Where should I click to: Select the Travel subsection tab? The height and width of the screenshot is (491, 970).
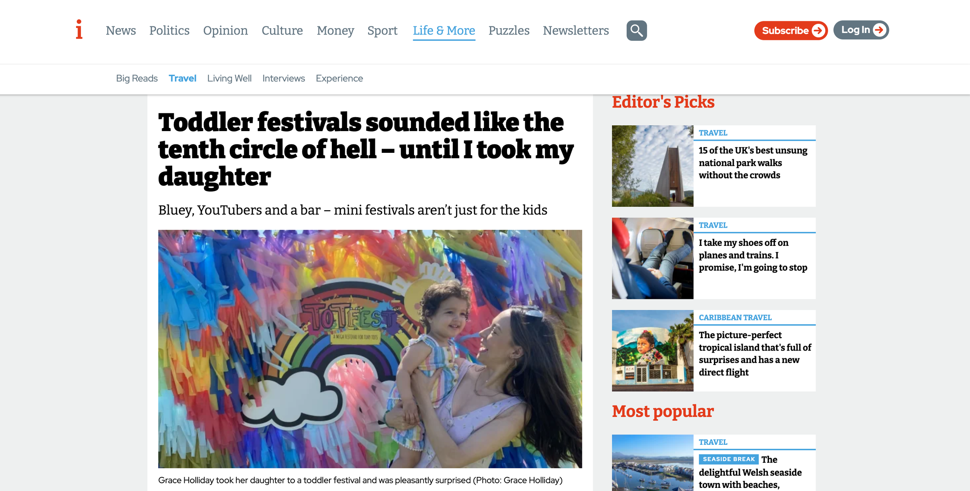[183, 78]
